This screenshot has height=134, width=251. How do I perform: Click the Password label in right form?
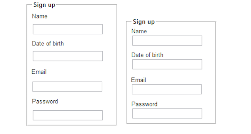(144, 104)
